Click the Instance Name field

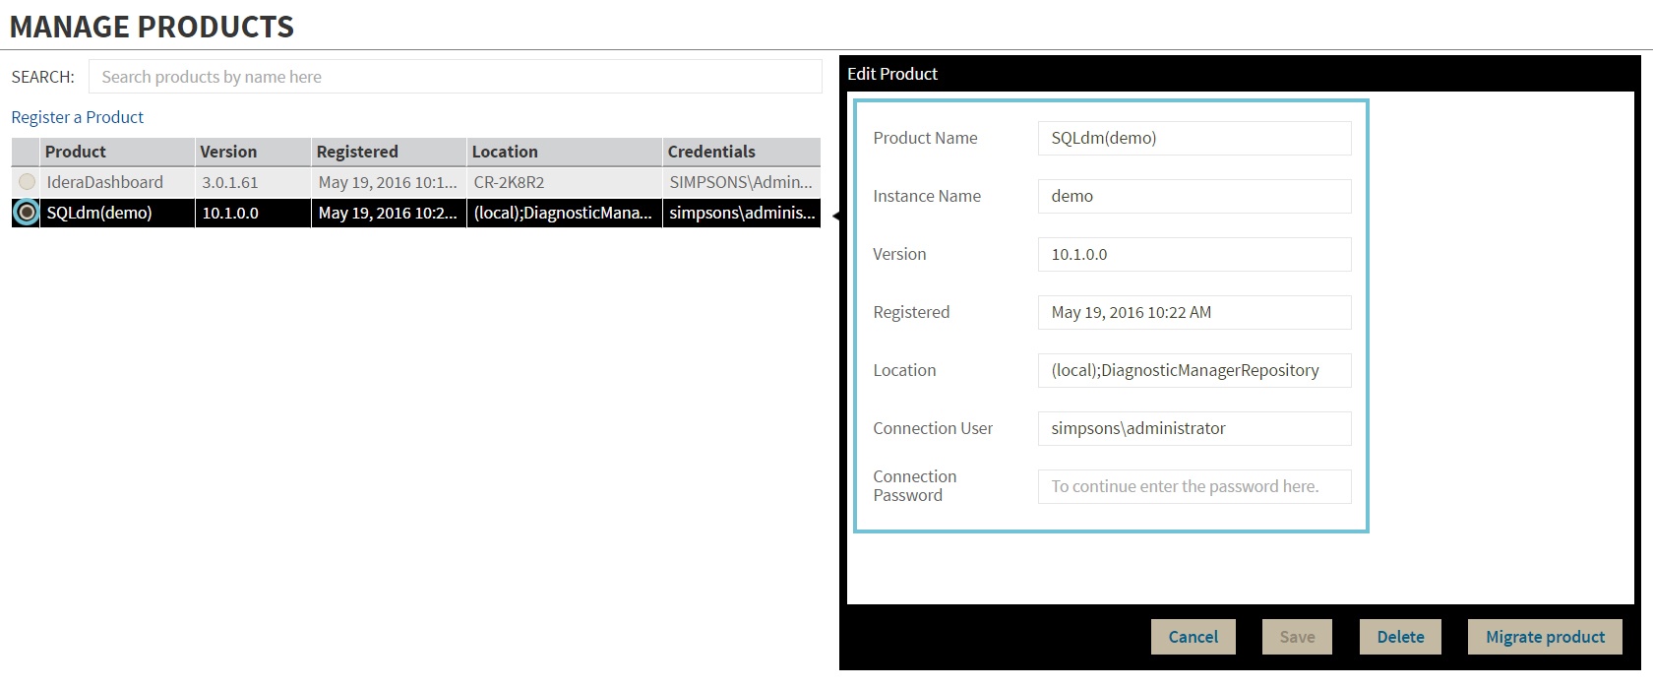coord(1194,196)
